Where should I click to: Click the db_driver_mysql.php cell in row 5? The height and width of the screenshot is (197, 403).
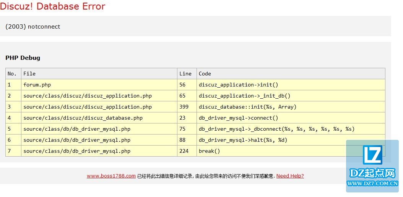point(99,129)
